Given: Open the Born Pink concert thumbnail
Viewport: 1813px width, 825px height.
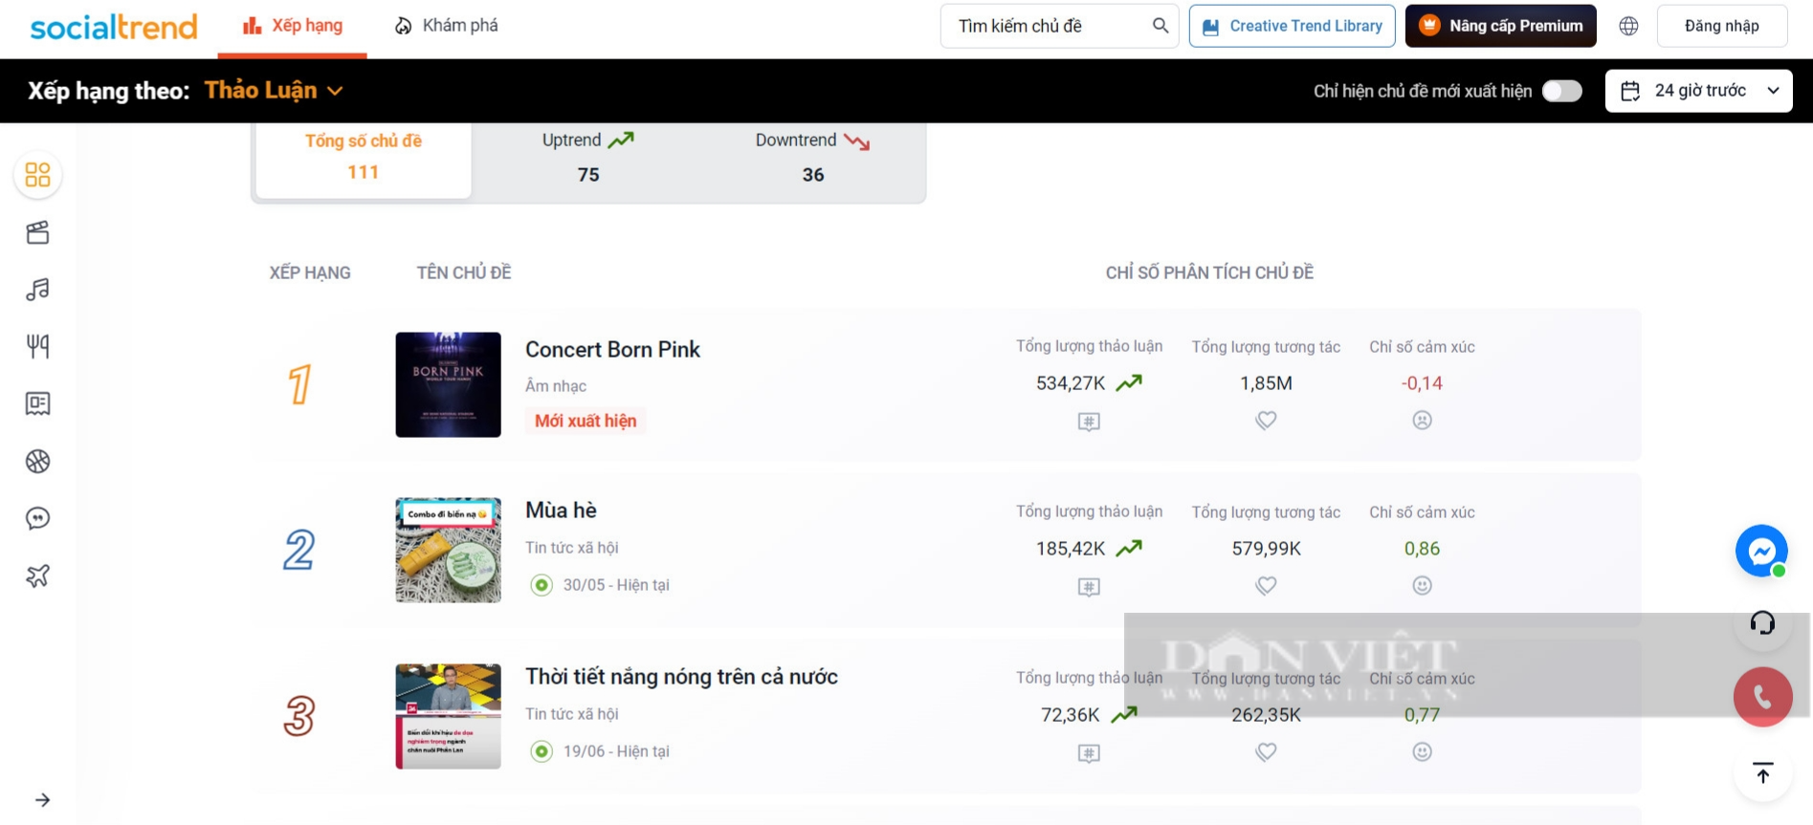Looking at the screenshot, I should pyautogui.click(x=449, y=384).
